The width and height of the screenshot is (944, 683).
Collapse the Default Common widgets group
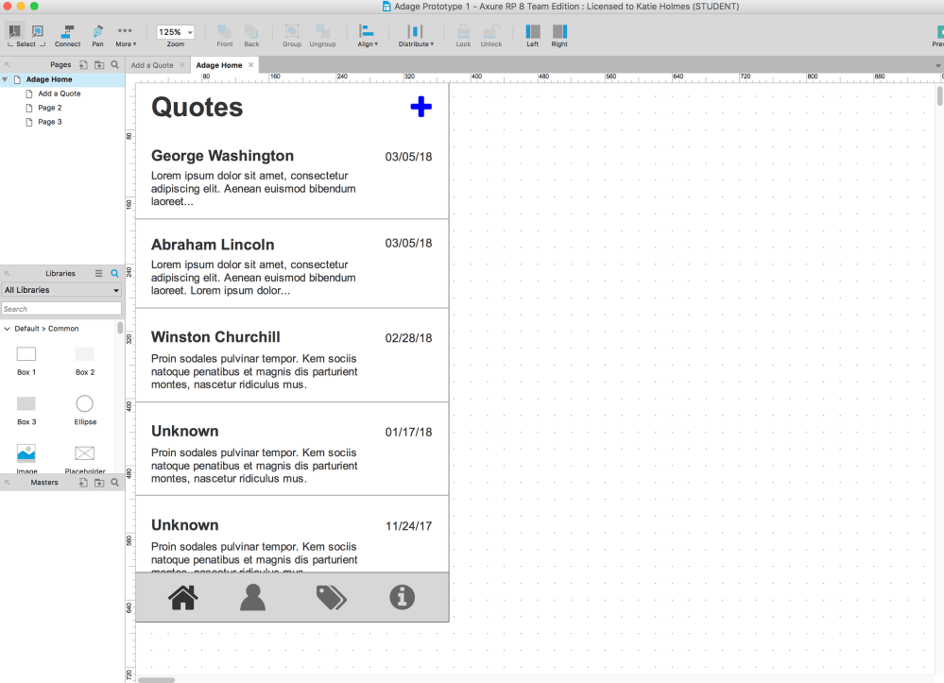(8, 328)
